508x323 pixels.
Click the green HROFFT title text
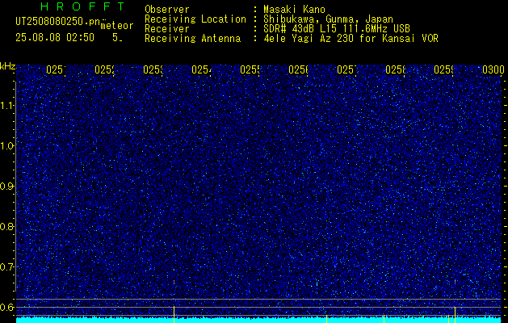(83, 6)
